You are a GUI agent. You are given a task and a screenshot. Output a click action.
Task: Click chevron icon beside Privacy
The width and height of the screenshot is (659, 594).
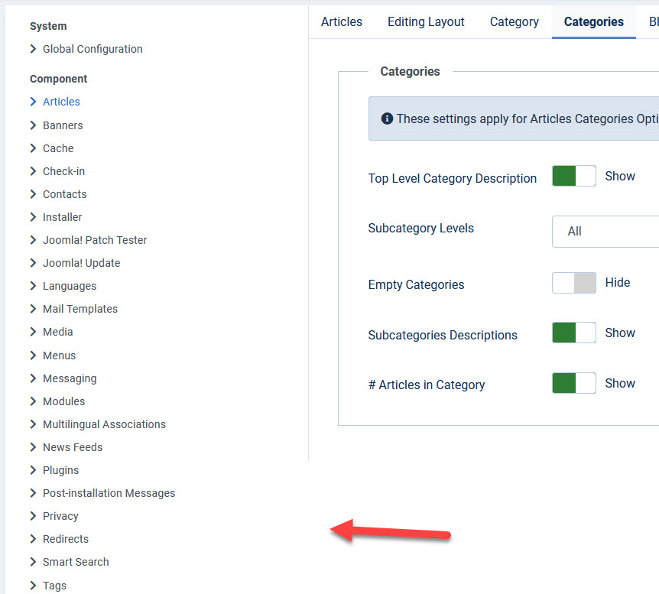coord(33,516)
